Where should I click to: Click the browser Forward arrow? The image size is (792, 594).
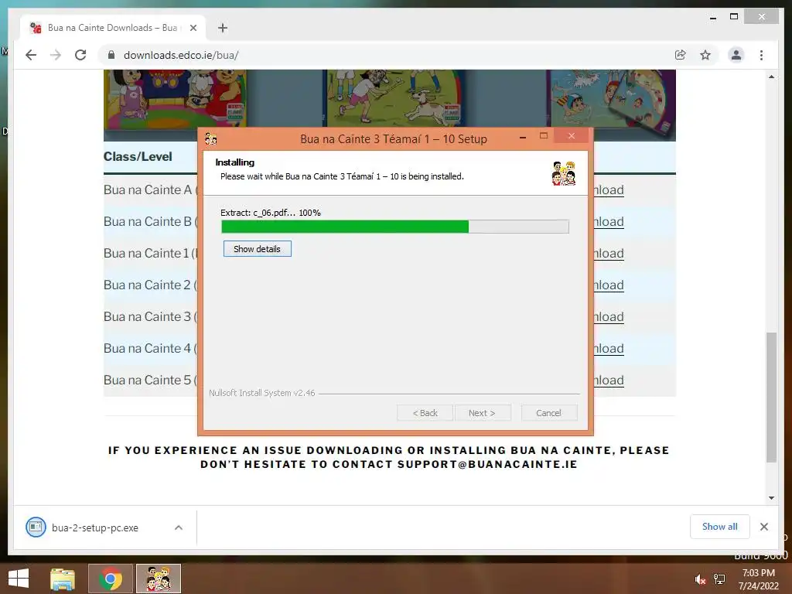(x=56, y=55)
